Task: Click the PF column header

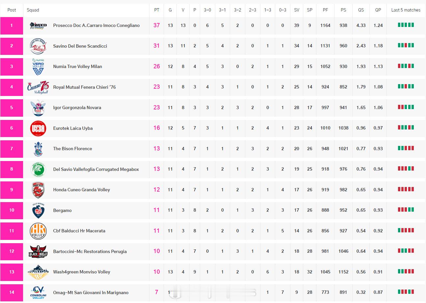Action: point(325,10)
